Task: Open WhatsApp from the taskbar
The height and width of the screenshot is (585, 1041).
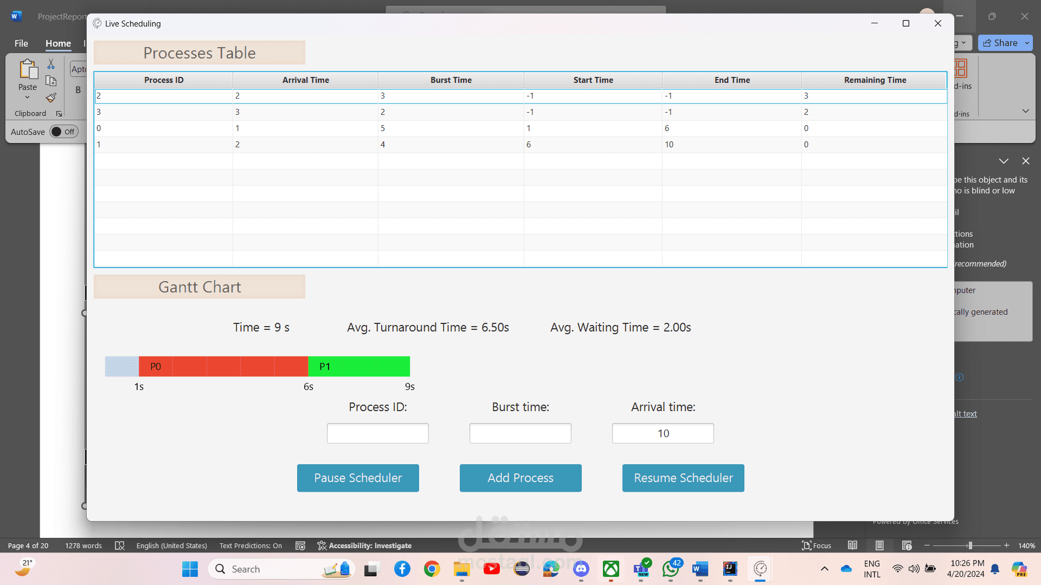Action: pos(671,569)
